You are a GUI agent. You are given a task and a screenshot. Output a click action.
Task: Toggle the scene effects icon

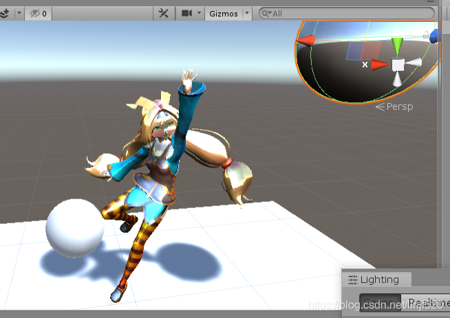(x=5, y=13)
